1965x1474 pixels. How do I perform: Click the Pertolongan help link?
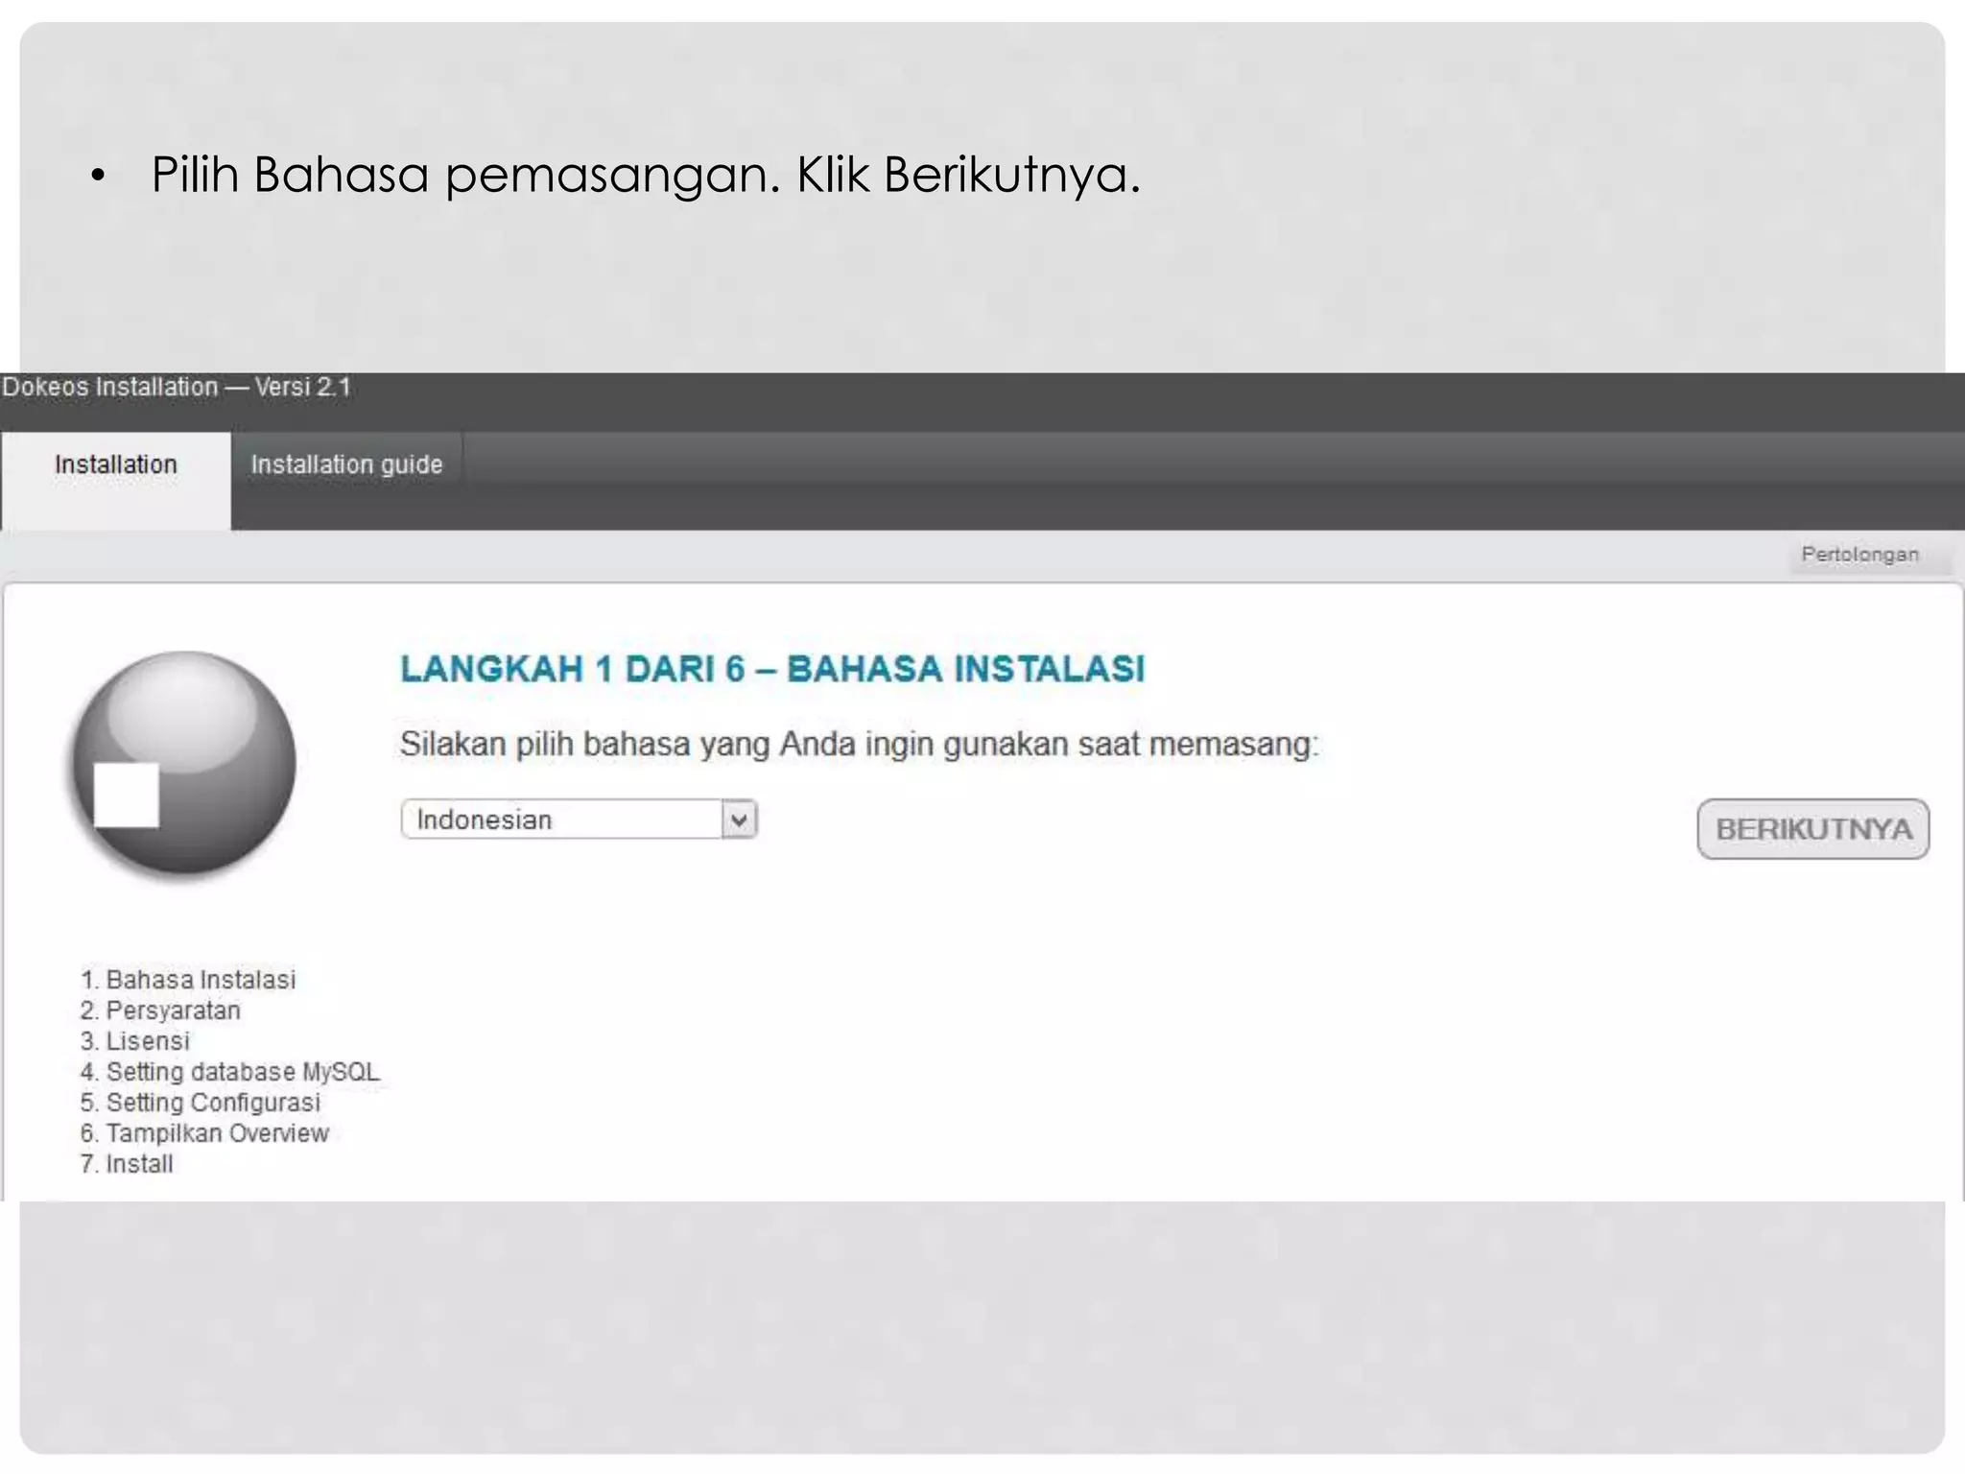pyautogui.click(x=1859, y=555)
